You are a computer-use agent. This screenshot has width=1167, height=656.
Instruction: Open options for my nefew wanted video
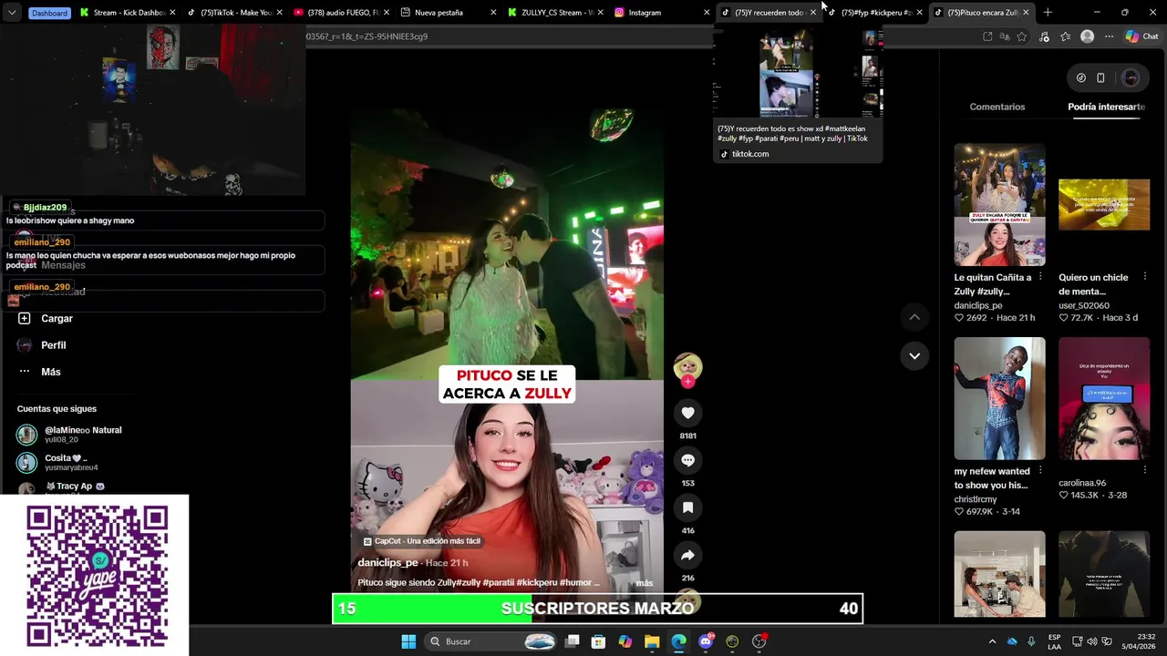(x=1040, y=471)
